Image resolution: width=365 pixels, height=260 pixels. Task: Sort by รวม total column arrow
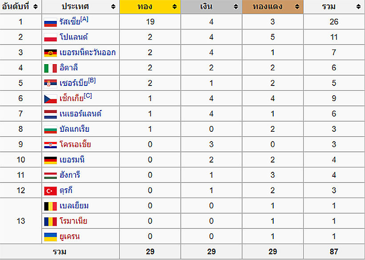click(358, 7)
